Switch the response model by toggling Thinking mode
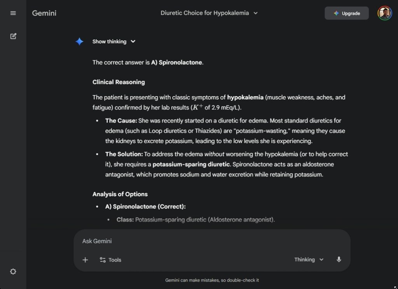The image size is (398, 289). 308,259
